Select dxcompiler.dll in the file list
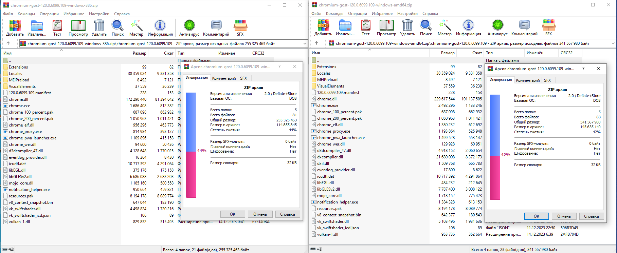Screen dimensions: 617x253 tap(330, 157)
